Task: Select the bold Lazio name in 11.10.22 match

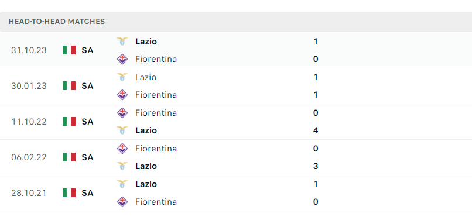Action: [x=146, y=130]
